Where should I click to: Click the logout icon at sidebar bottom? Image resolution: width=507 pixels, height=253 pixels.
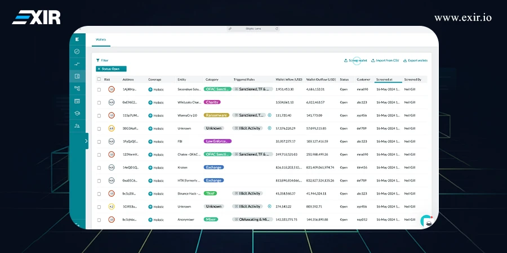tap(77, 224)
